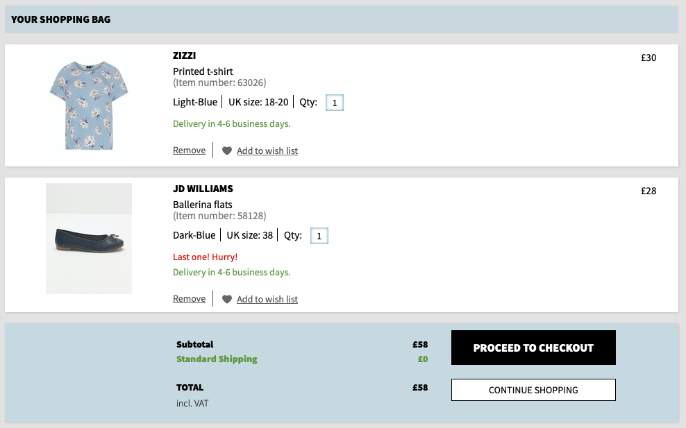
Task: Click the Your Shopping Bag heading
Action: pos(61,19)
